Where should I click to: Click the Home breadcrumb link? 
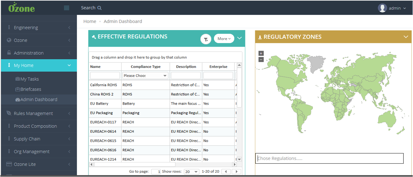[x=90, y=21]
